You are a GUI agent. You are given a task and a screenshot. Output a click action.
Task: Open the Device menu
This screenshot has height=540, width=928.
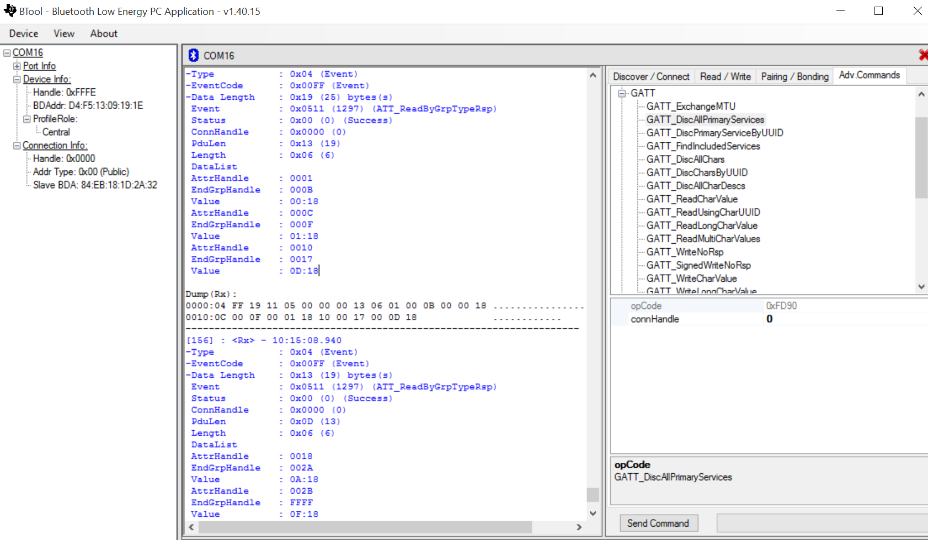click(24, 34)
